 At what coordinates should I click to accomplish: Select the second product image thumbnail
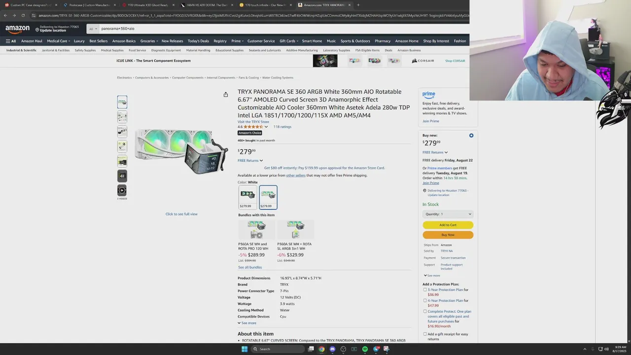click(122, 117)
